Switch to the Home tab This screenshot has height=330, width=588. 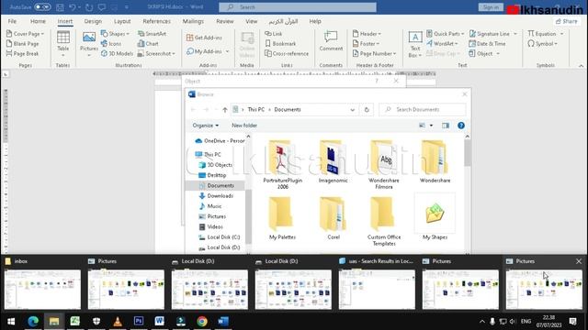click(x=38, y=21)
